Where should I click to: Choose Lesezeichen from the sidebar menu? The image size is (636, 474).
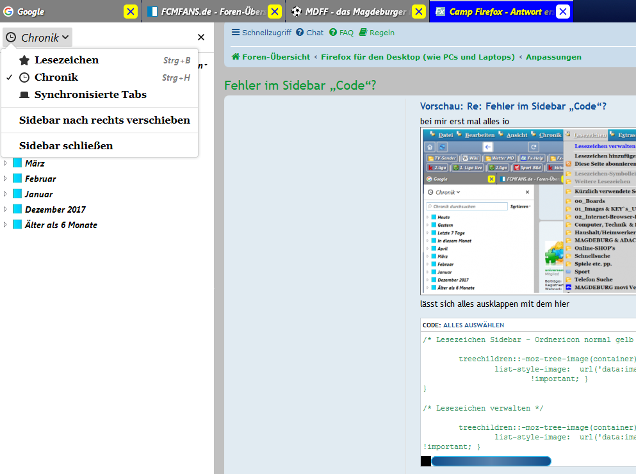100,60
